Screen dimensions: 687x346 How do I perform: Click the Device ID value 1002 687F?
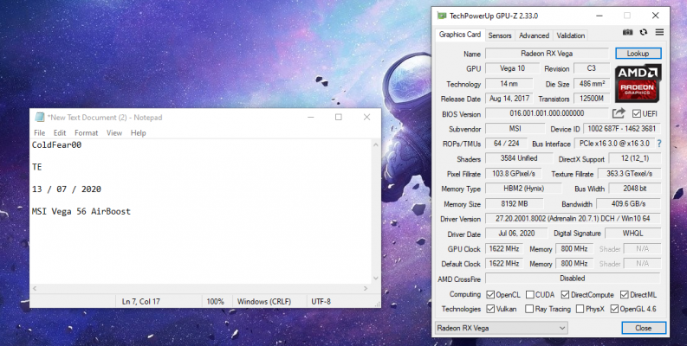pyautogui.click(x=622, y=129)
